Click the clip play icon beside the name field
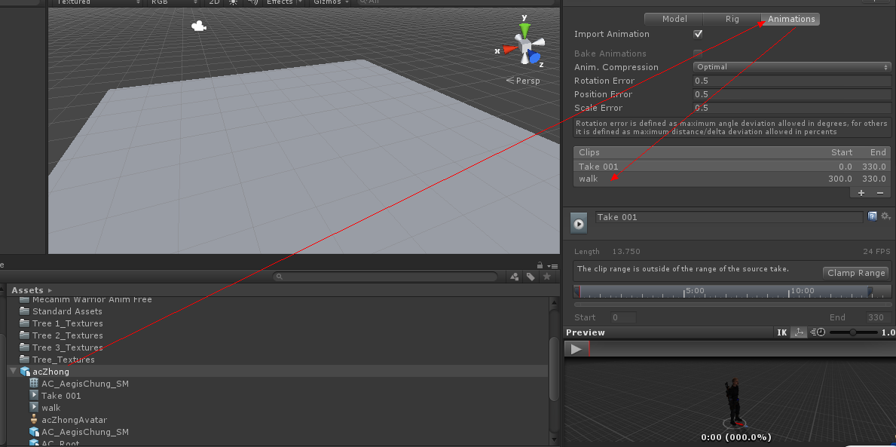 click(579, 223)
